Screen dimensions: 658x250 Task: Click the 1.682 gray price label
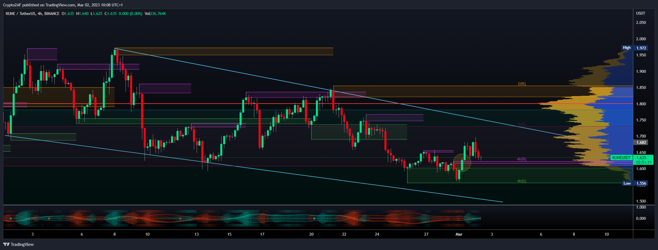pos(641,142)
